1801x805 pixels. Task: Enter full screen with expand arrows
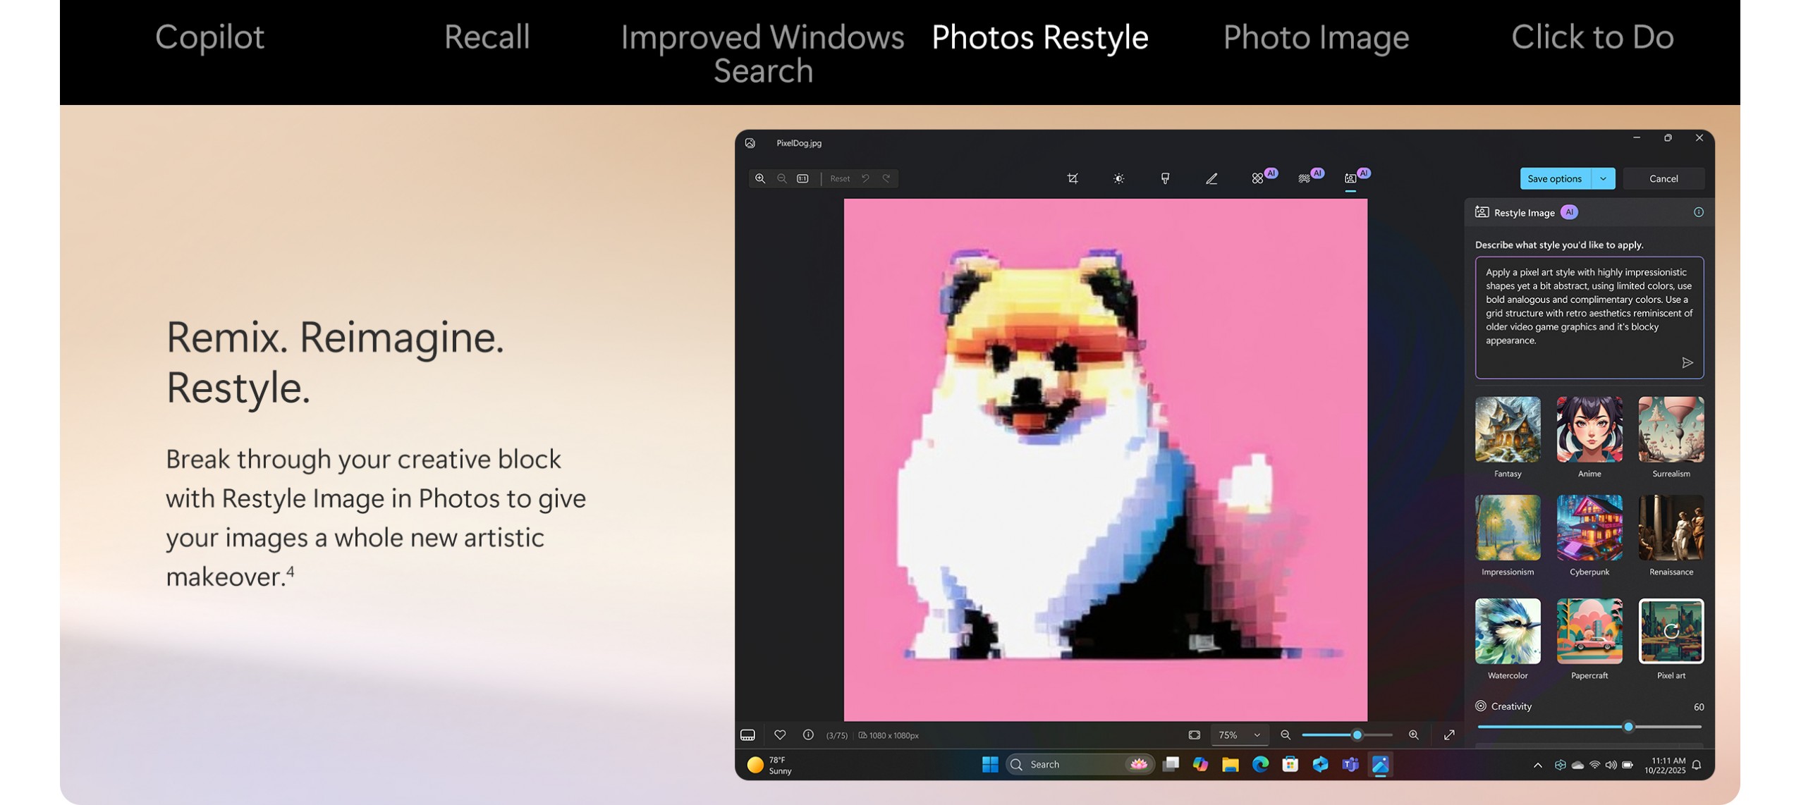(x=1449, y=735)
